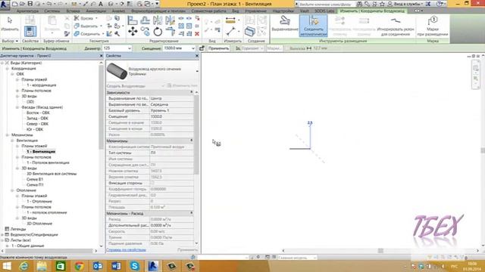
Task: Open the 3D Вентиляция все системы view
Action: (52, 174)
